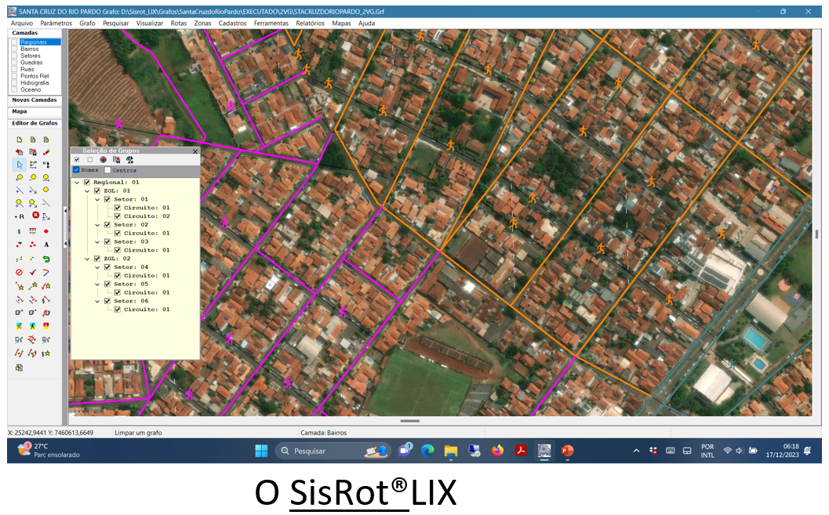Click the red circle X delete tool
Image resolution: width=829 pixels, height=515 pixels.
point(35,216)
